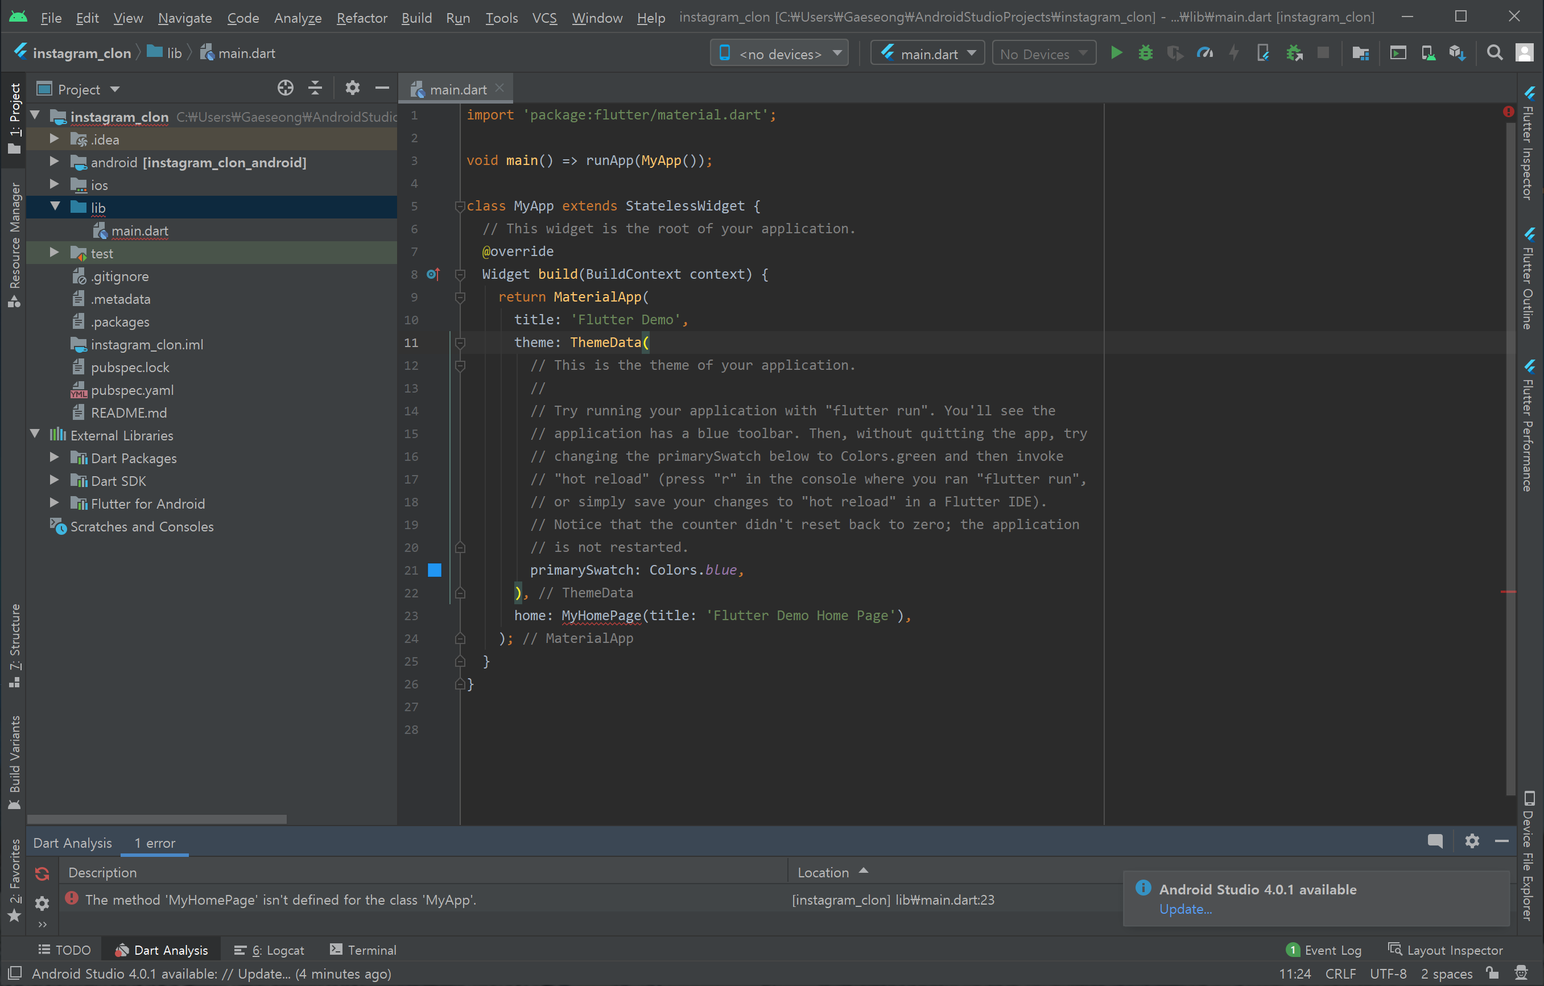
Task: Hide the Project tool window
Action: click(x=382, y=88)
